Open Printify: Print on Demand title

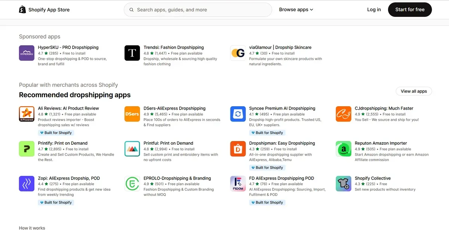(x=62, y=143)
